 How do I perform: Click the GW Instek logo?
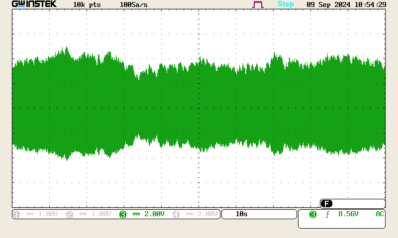click(x=34, y=4)
